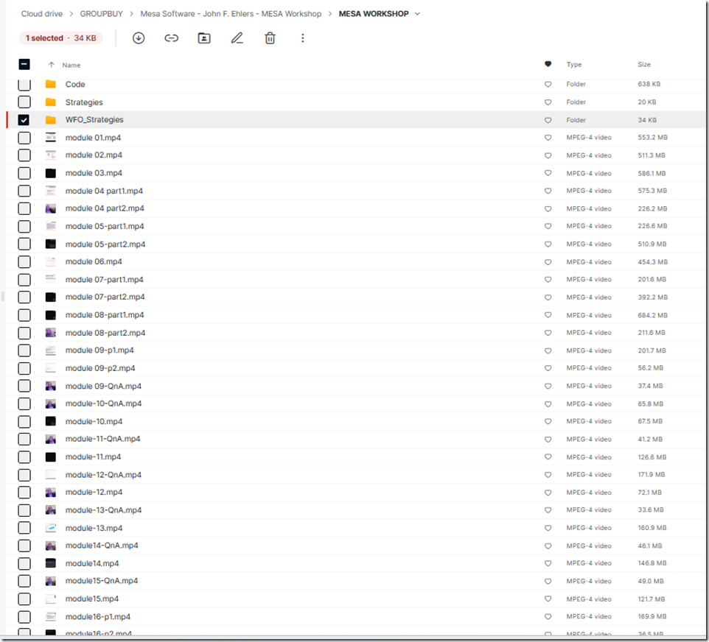The width and height of the screenshot is (709, 642).
Task: Expand the MESA WORKSHOP breadcrumb dropdown
Action: [x=418, y=14]
